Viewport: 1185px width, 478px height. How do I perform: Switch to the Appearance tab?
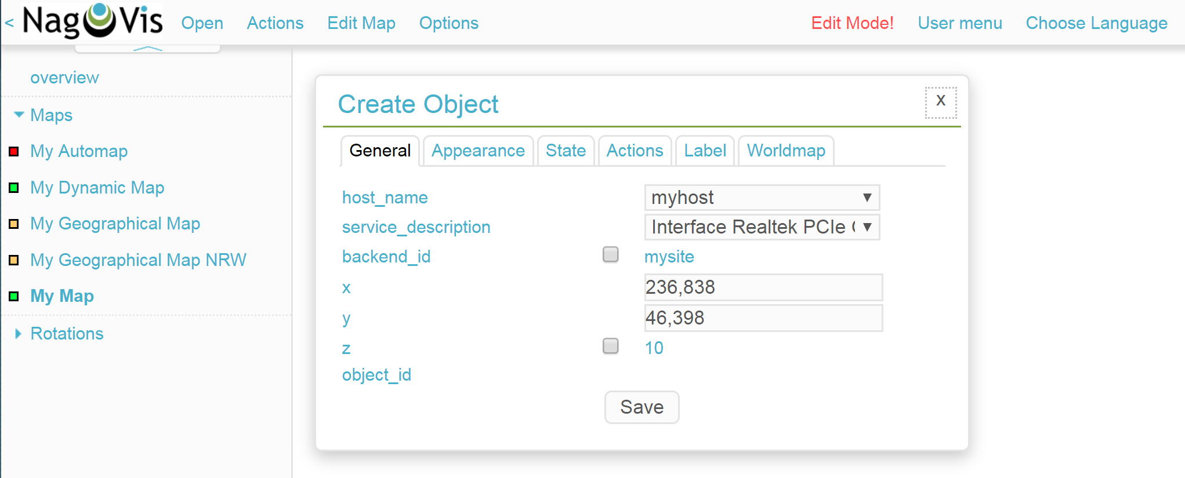pos(478,151)
